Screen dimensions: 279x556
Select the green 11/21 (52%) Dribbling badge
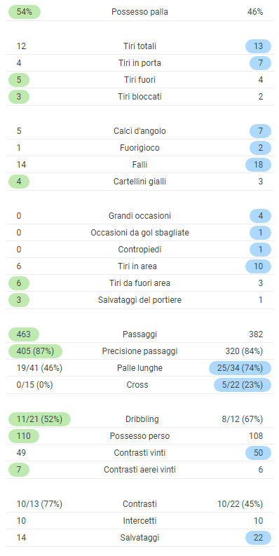point(39,419)
